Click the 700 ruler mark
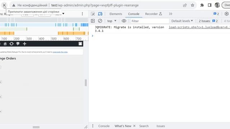The height and width of the screenshot is (129, 230). [79, 39]
